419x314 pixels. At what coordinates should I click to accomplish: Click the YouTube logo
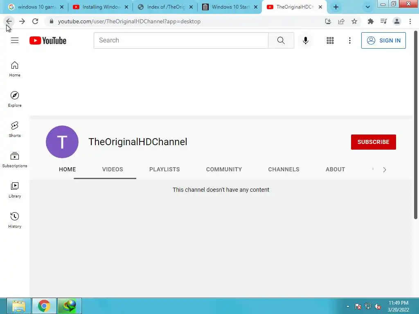point(48,40)
